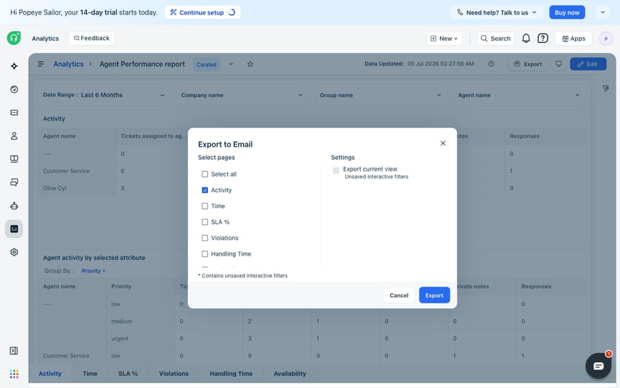Open the Forums chat icon in sidebar
Screen dimensions: 620x388
[14, 183]
